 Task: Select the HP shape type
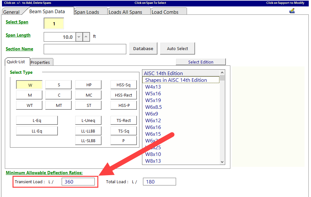[88, 85]
